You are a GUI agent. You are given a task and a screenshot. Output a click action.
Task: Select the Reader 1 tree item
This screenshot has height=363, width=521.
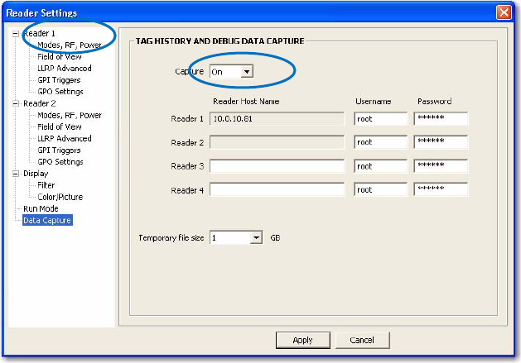click(x=39, y=34)
